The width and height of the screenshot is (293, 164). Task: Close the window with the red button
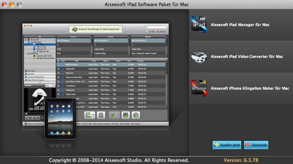point(4,5)
